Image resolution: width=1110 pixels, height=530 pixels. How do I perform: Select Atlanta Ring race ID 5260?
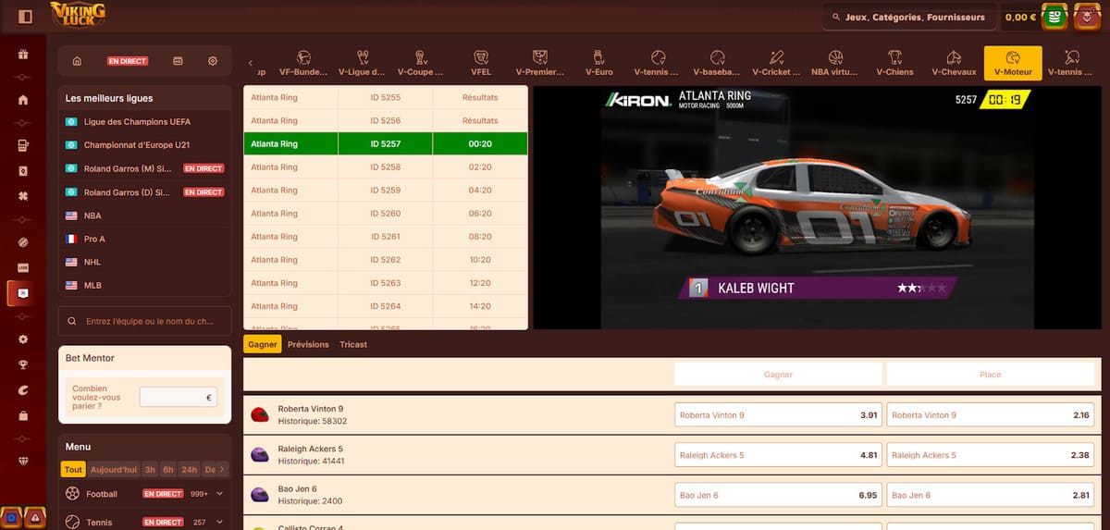(386, 214)
